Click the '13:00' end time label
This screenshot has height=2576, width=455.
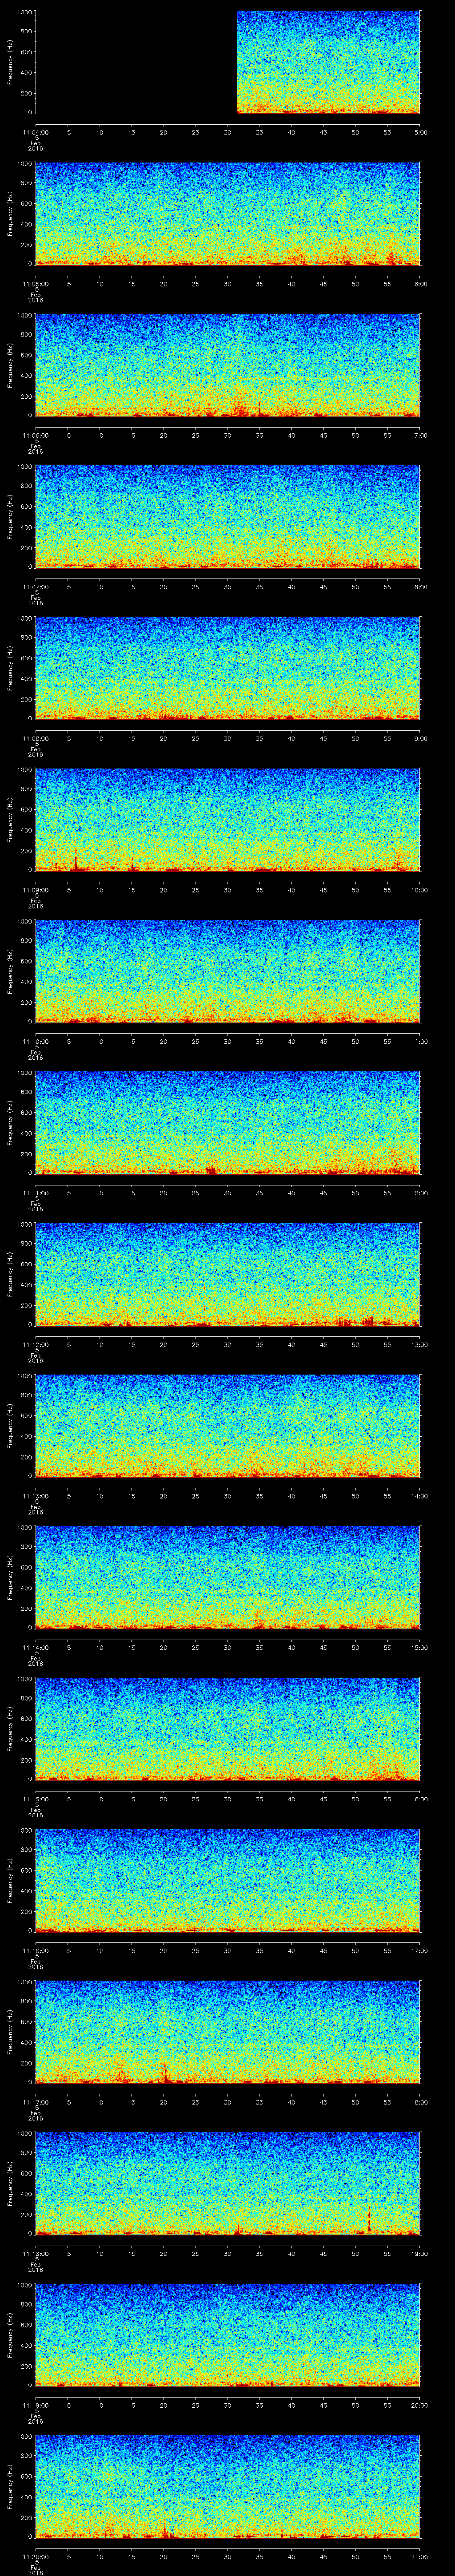(x=420, y=1344)
